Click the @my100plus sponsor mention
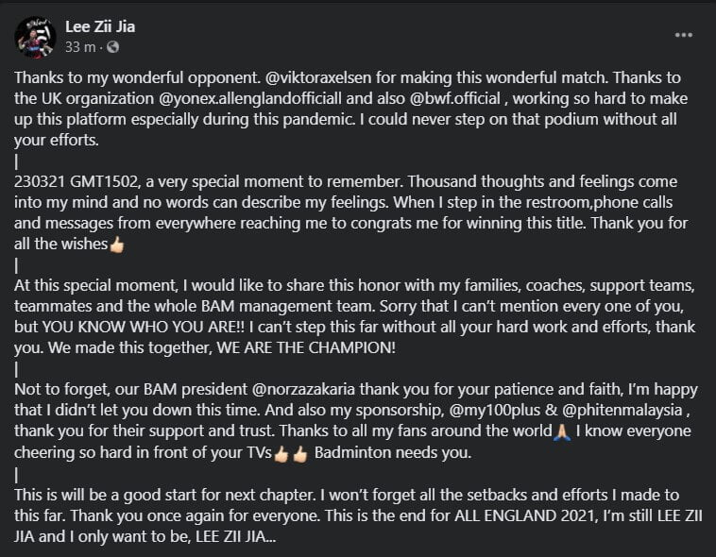This screenshot has width=716, height=557. click(x=495, y=410)
